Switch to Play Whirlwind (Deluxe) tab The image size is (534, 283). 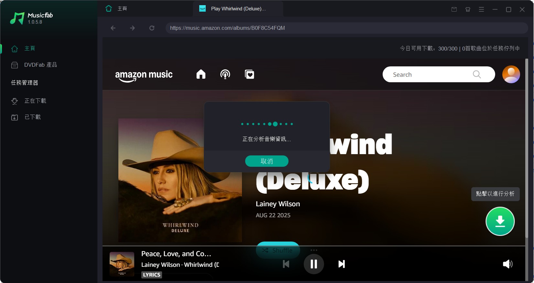(x=238, y=9)
